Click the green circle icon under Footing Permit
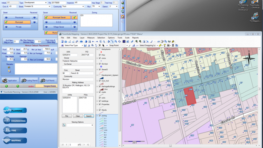Viewport: 263px width, 148px height. [x=18, y=86]
